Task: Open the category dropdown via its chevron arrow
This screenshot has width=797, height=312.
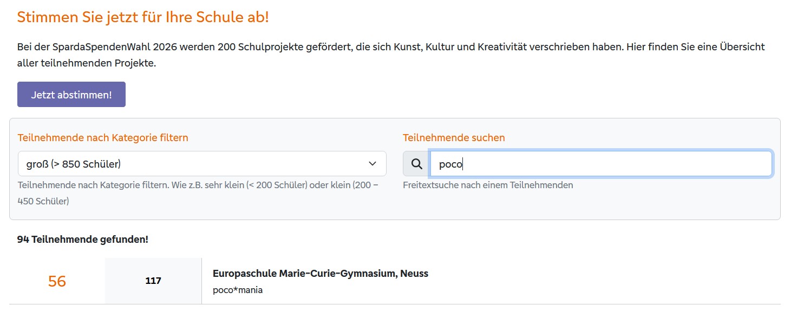Action: 373,164
